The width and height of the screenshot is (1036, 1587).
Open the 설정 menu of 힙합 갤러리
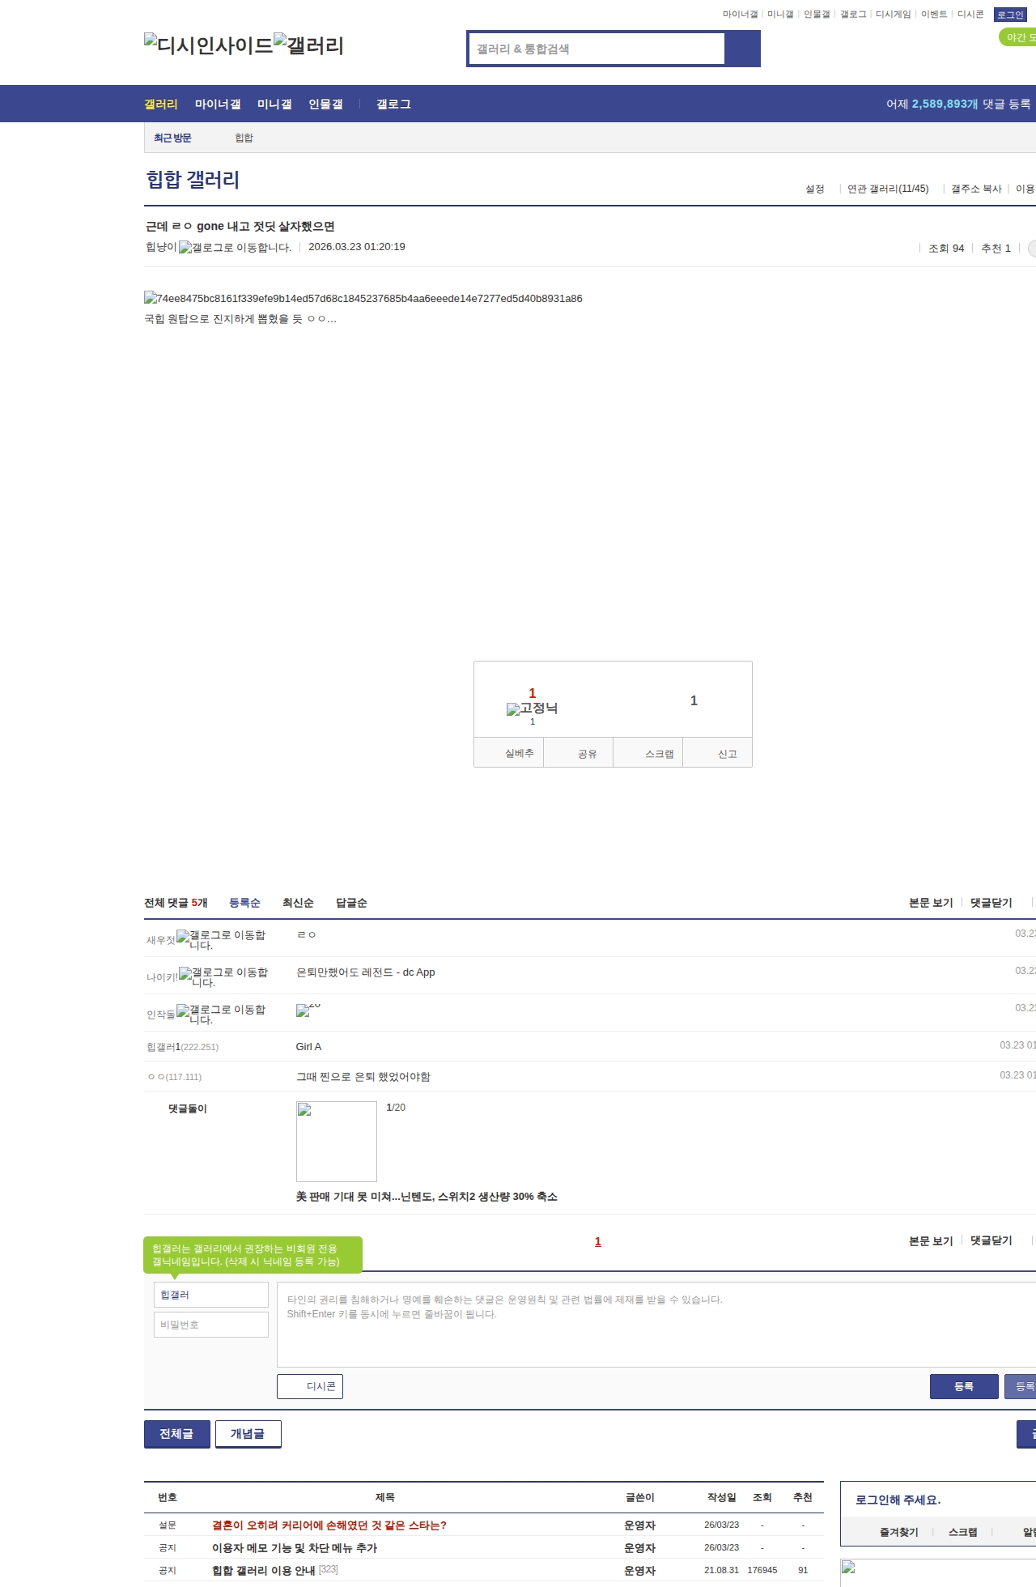(x=814, y=189)
